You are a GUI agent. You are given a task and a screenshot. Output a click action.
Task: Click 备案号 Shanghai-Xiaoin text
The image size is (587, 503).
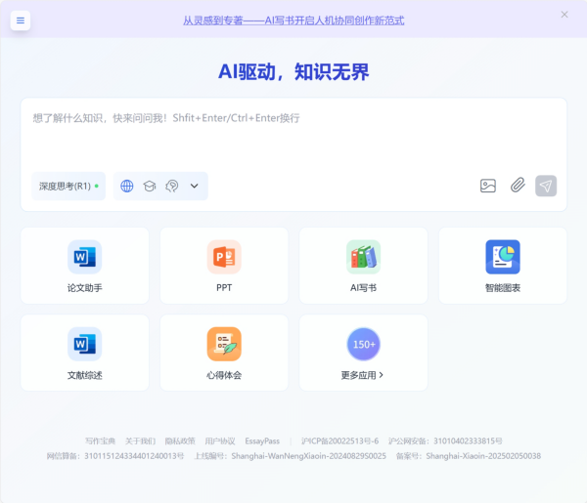469,456
